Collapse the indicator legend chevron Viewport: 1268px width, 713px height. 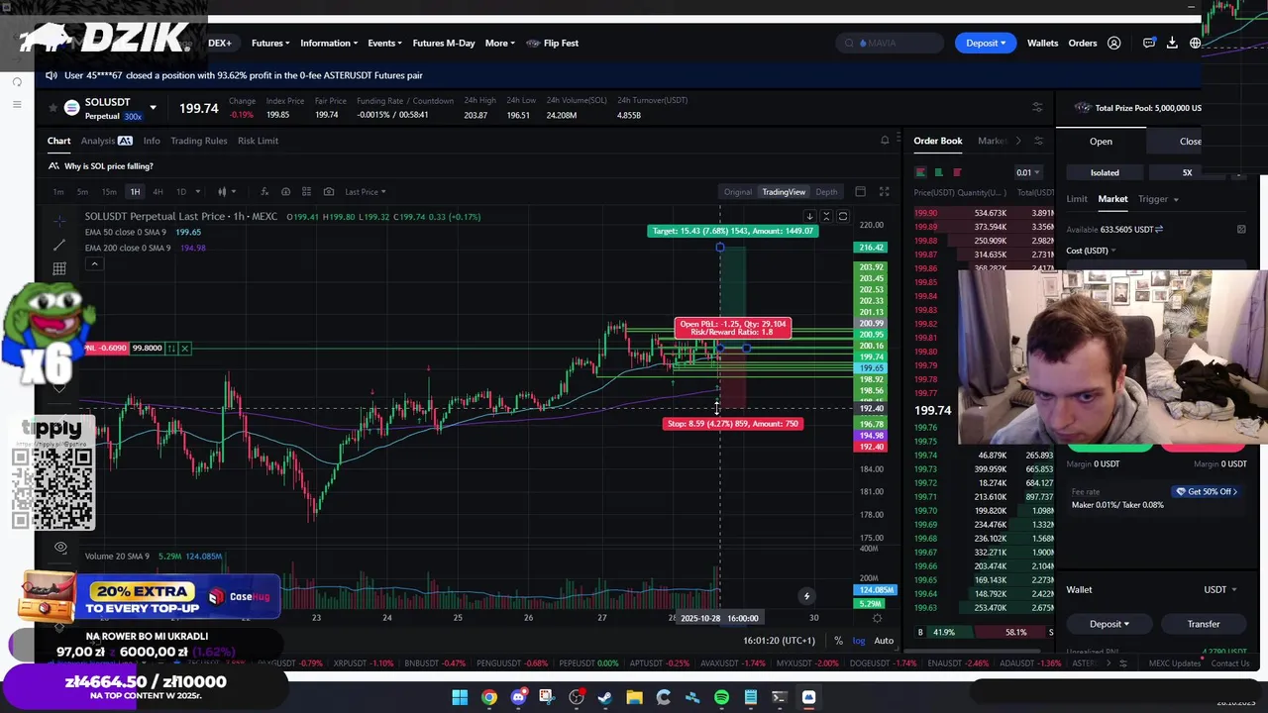(94, 263)
